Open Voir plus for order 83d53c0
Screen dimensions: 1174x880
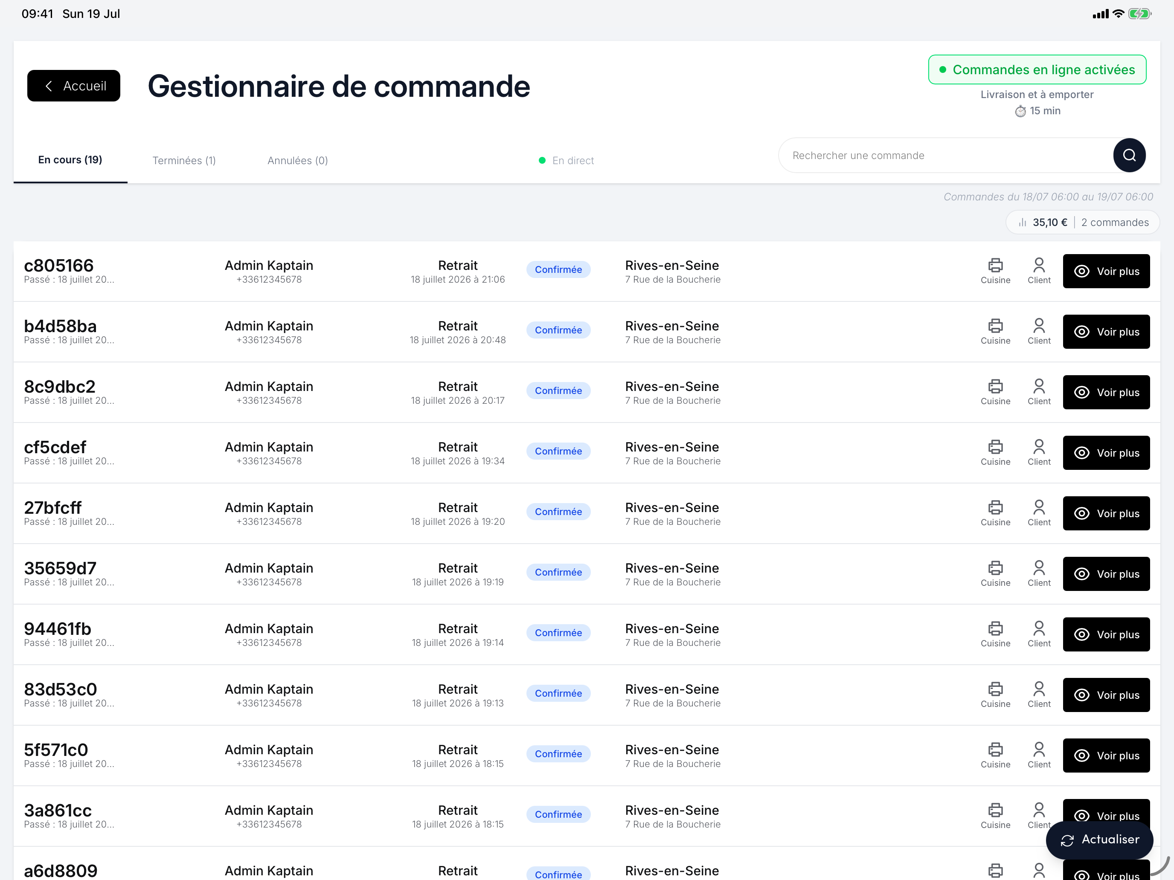(1106, 695)
